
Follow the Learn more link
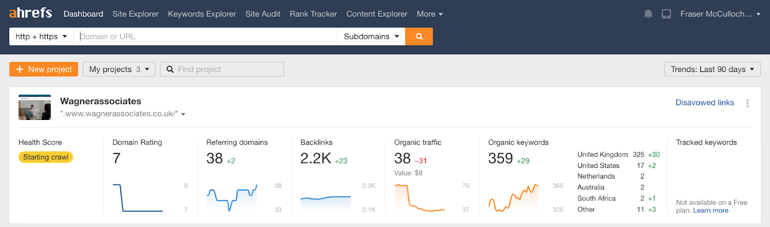710,210
